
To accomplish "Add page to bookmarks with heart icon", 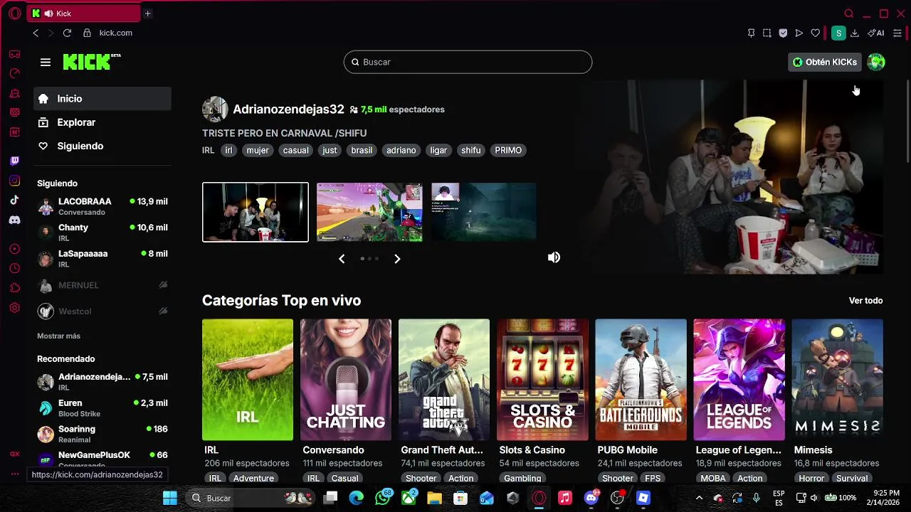I will (x=816, y=33).
